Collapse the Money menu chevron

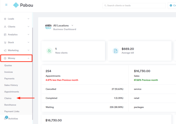point(28,58)
